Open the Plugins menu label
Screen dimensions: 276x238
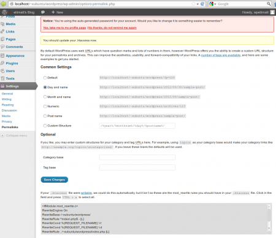12,63
